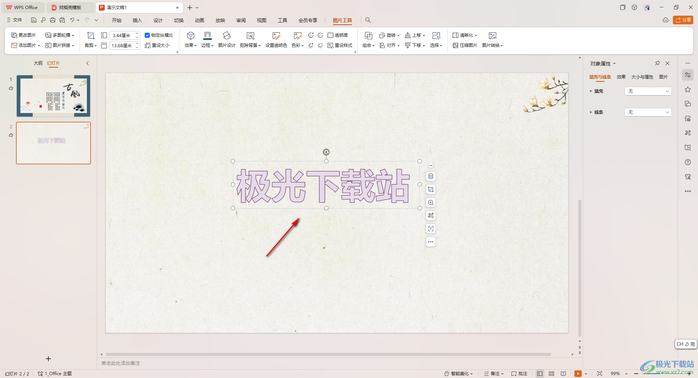This screenshot has width=698, height=378.
Task: Open the 清晰化 sharpen dropdown
Action: point(465,35)
